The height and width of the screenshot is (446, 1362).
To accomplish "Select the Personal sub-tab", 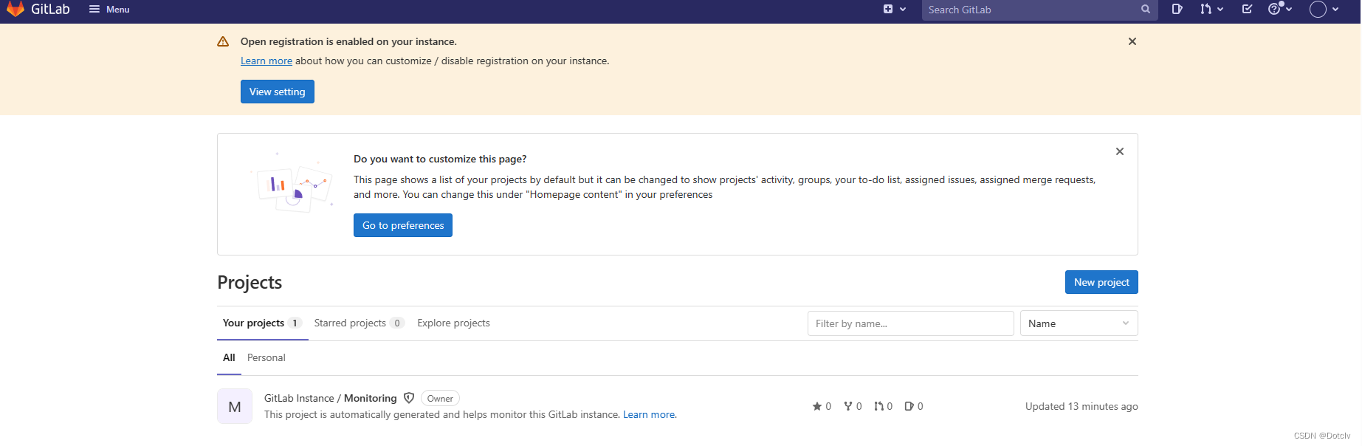I will (x=266, y=358).
